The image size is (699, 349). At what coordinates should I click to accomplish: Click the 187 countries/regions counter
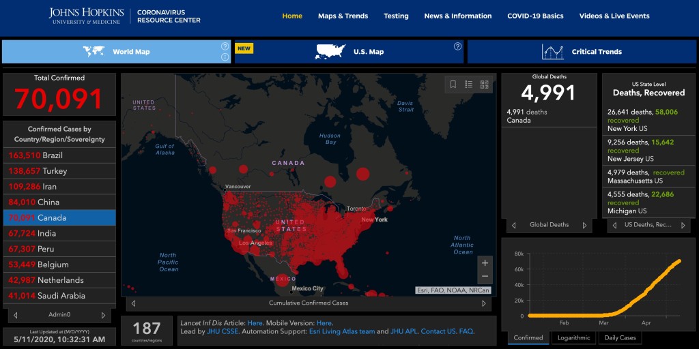(x=146, y=331)
